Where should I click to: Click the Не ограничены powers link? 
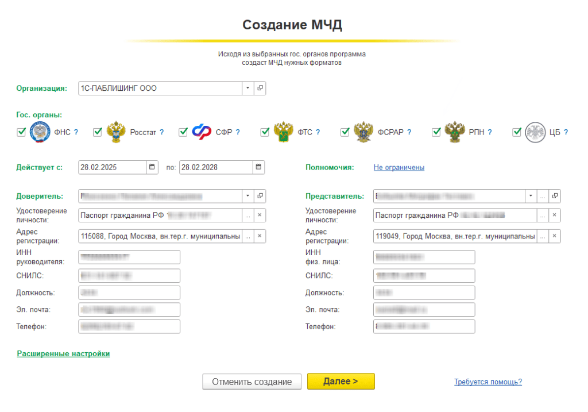pos(399,168)
